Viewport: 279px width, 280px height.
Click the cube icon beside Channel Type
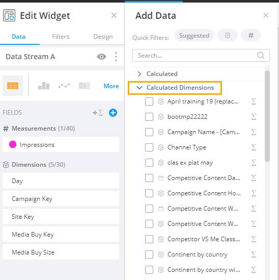161,147
